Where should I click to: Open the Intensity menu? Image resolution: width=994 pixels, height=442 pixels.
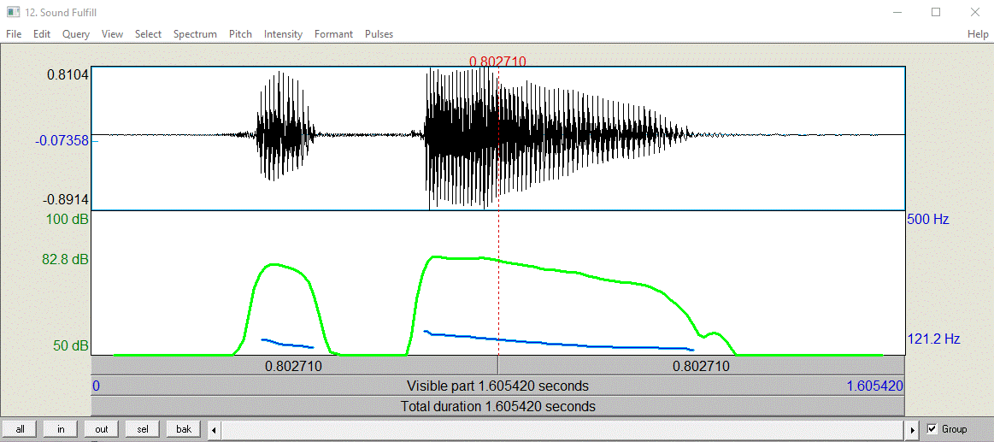[284, 34]
